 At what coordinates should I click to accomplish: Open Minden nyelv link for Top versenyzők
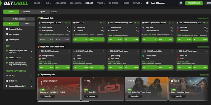(x=205, y=75)
